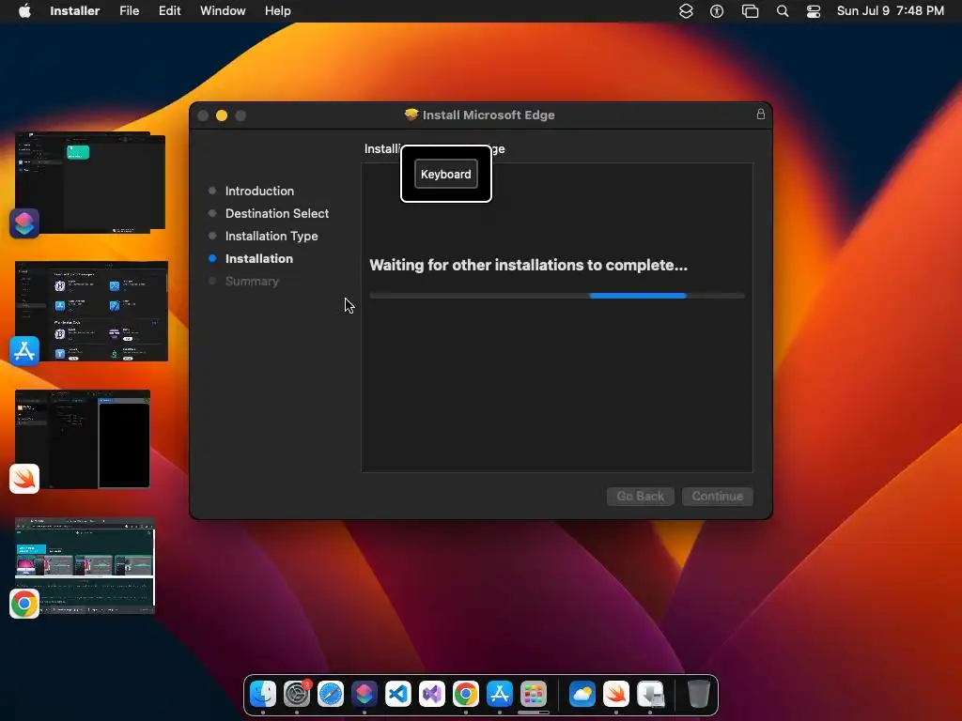Click the lock icon in installer title bar
Image resolution: width=962 pixels, height=721 pixels.
click(x=761, y=114)
